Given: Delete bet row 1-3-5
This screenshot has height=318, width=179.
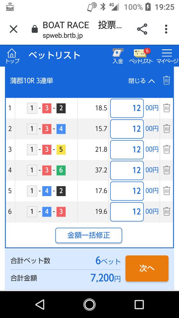Looking at the screenshot, I should point(167,149).
